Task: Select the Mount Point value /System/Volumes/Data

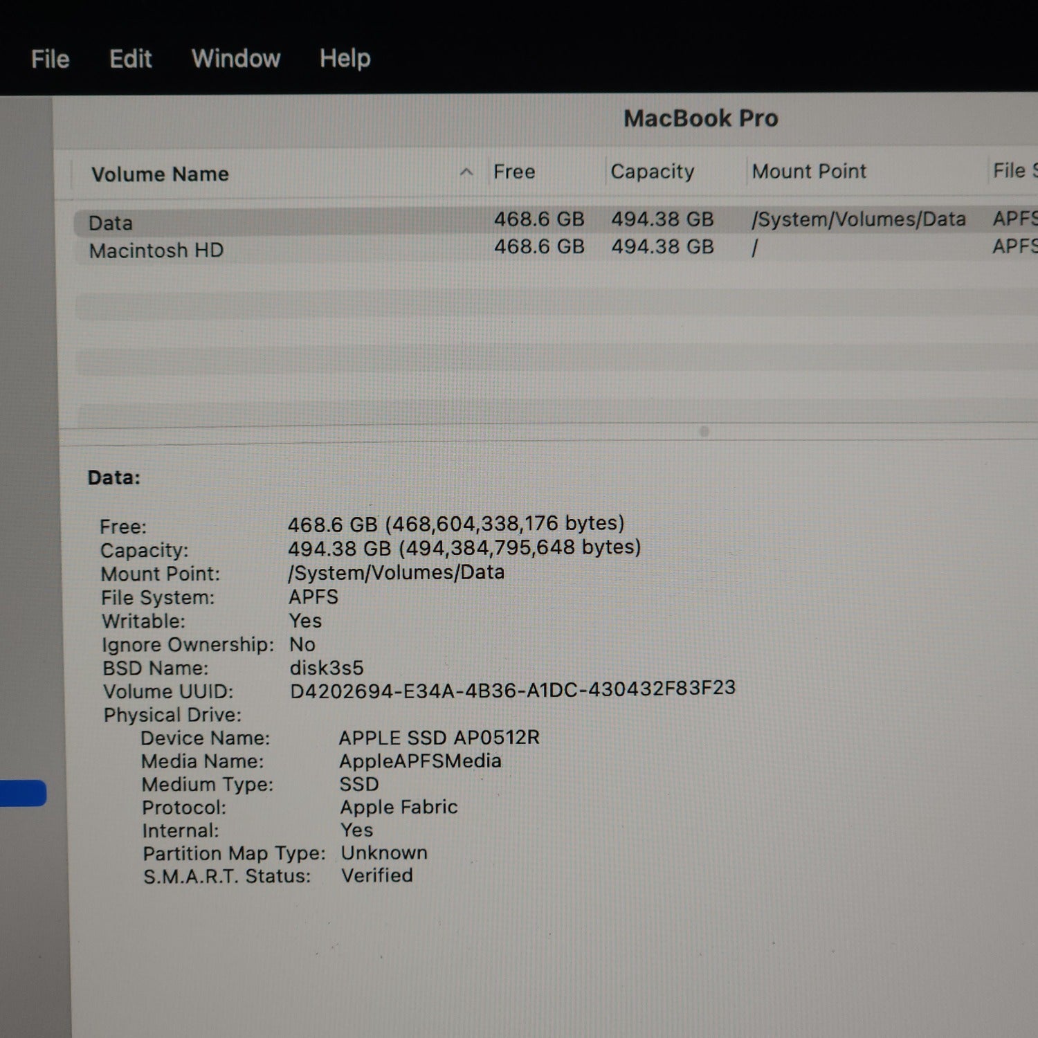Action: pos(397,572)
